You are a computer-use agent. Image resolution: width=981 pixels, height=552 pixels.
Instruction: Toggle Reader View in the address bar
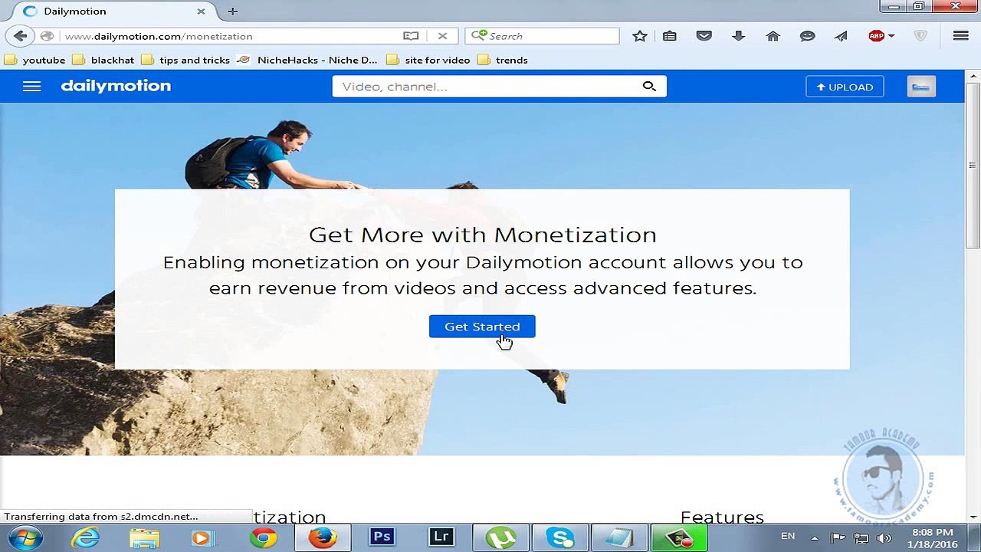coord(411,36)
